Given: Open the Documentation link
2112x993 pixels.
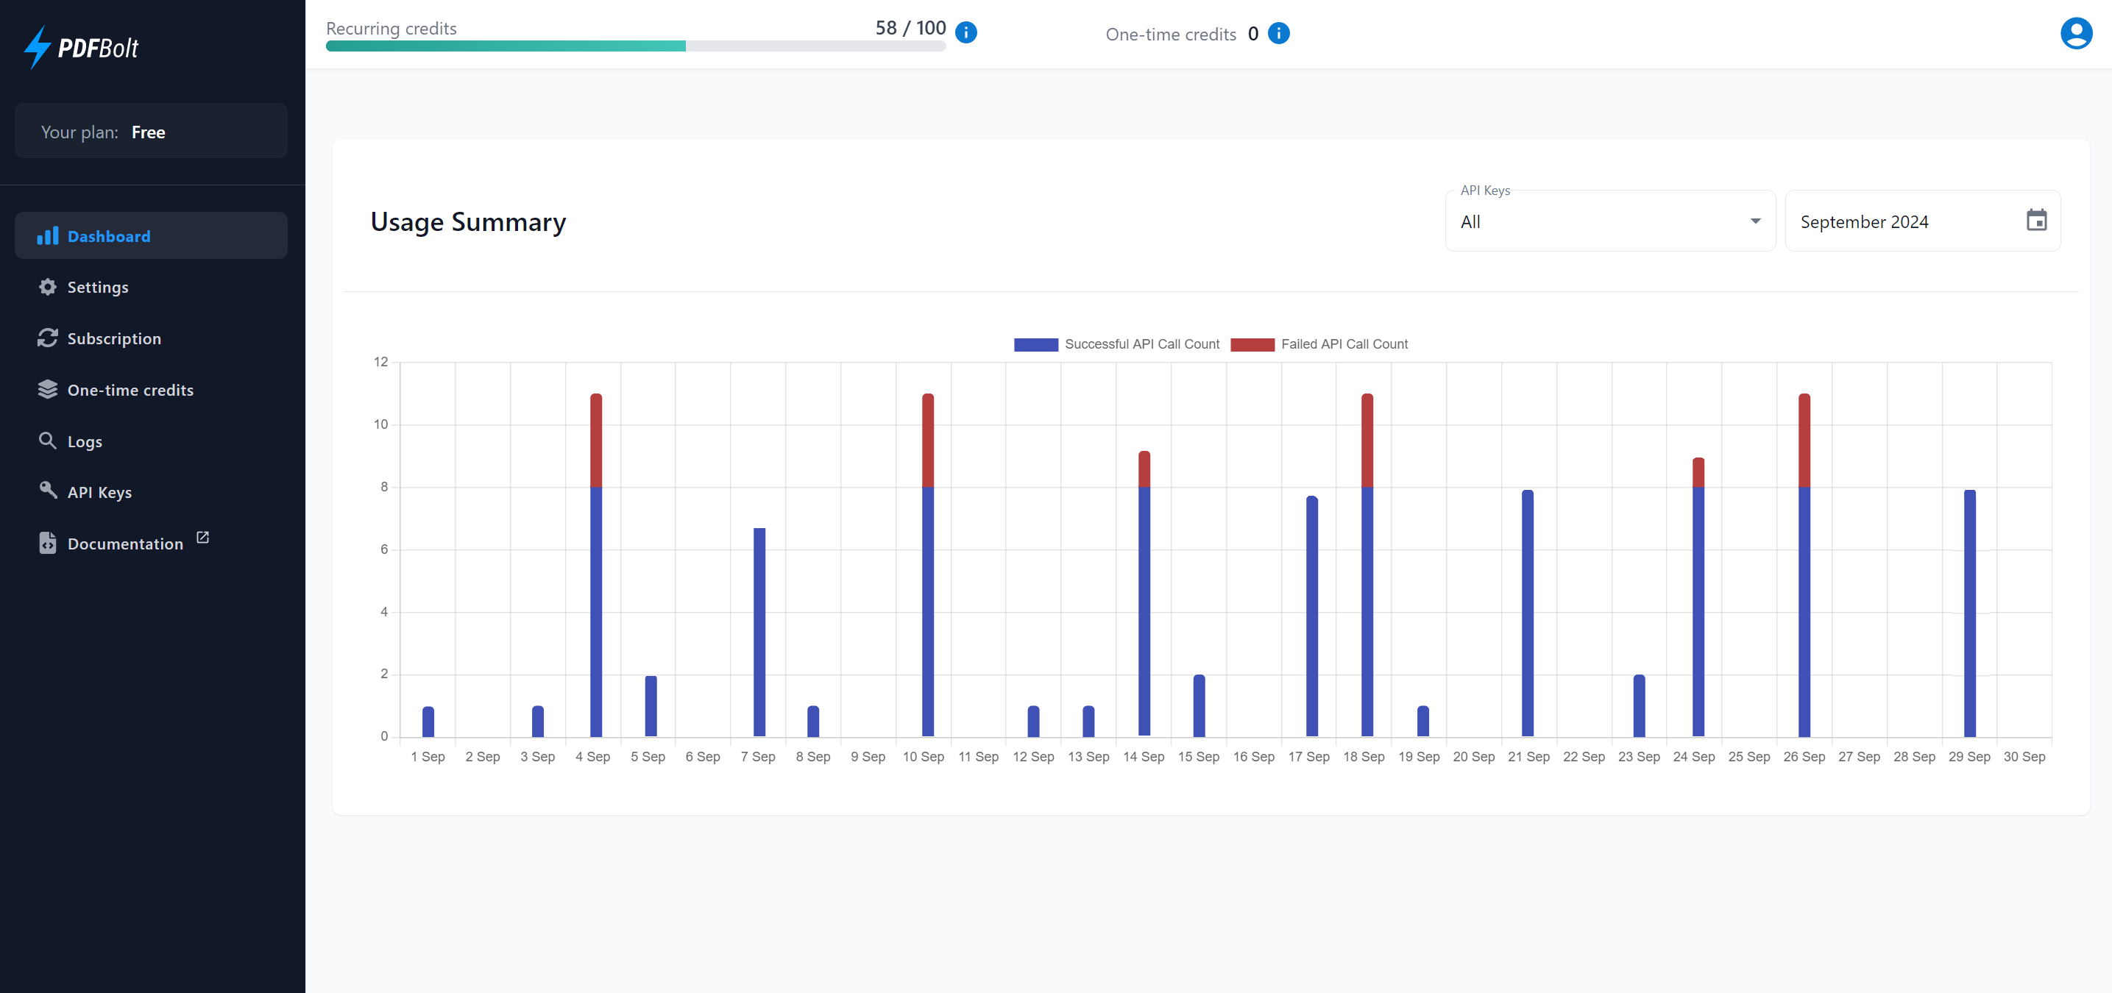Looking at the screenshot, I should (151, 543).
